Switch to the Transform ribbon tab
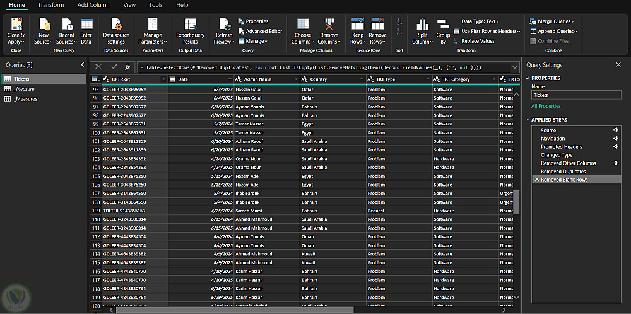Screen dimensions: 631x314 pos(50,5)
